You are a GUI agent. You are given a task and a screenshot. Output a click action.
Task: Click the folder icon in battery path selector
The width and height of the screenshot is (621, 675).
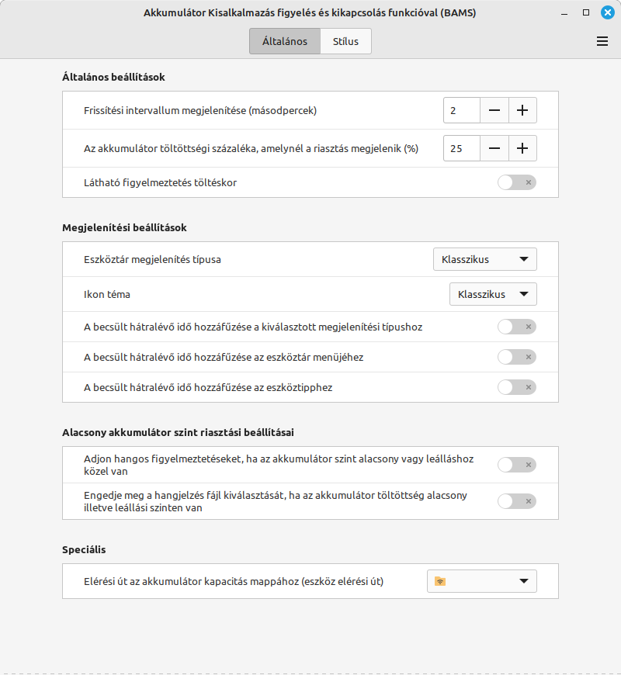pos(440,581)
